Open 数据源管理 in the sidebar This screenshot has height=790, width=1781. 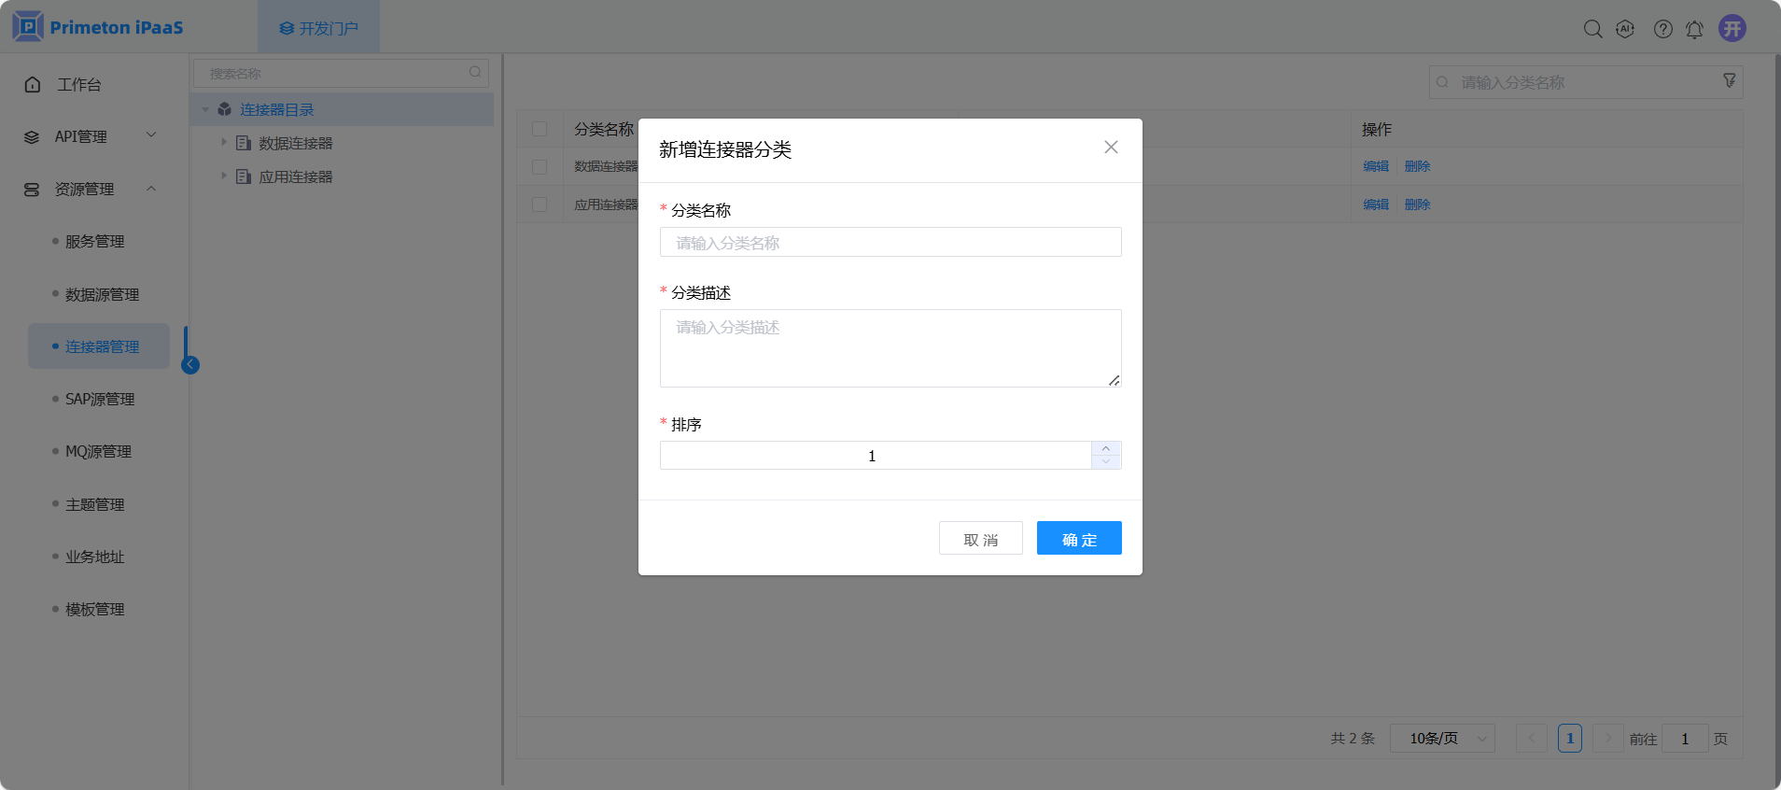[x=102, y=294]
